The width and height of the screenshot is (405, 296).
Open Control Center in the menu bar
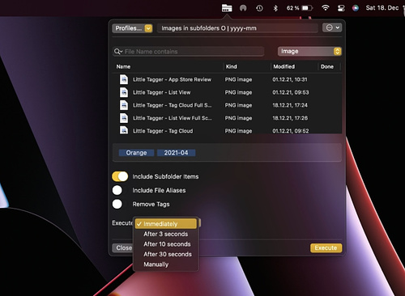(x=341, y=8)
